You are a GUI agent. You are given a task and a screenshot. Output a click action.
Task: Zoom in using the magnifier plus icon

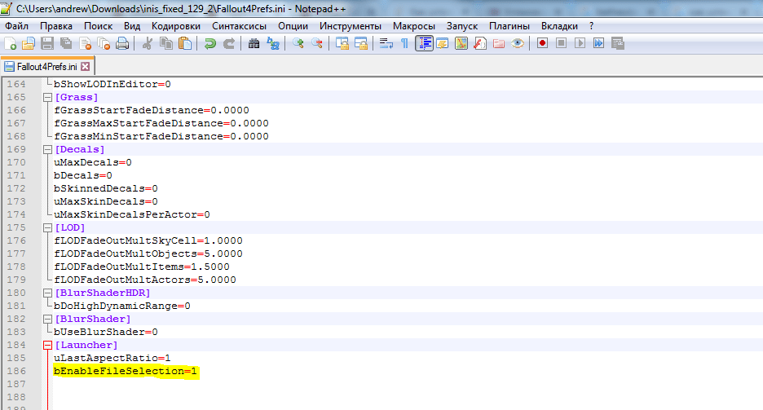tap(298, 44)
